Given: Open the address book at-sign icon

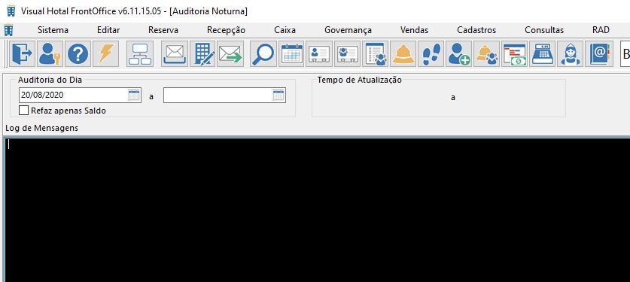Looking at the screenshot, I should [598, 53].
